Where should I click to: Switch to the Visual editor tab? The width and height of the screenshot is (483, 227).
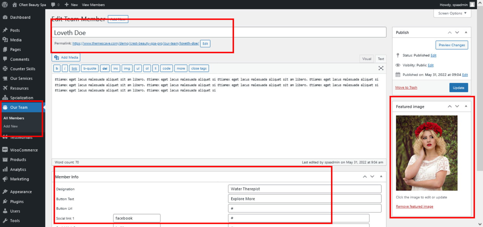coord(367,59)
